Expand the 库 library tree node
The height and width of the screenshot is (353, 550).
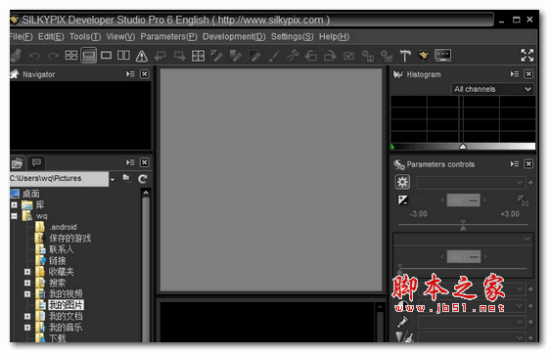point(14,204)
